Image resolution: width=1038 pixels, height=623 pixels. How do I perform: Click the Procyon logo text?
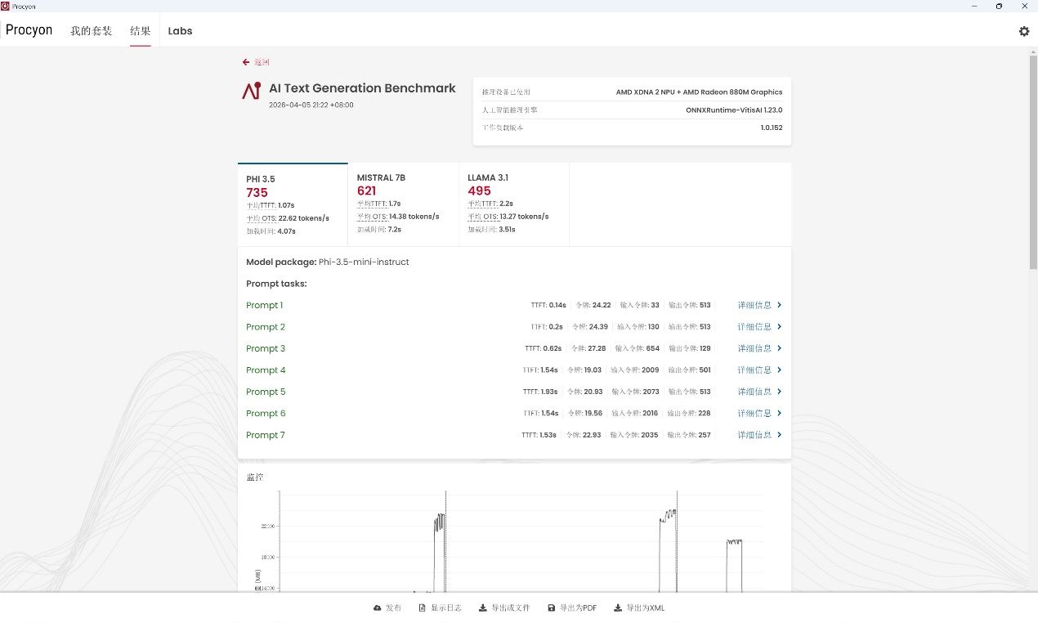pyautogui.click(x=29, y=30)
